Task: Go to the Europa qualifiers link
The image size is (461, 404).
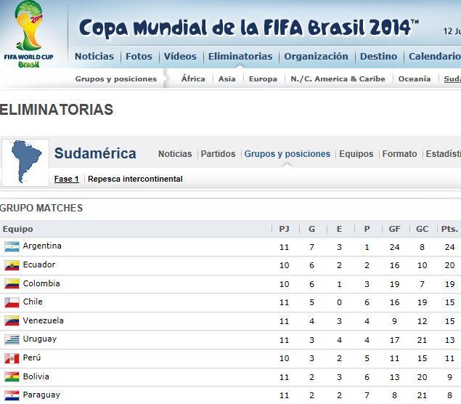Action: (263, 79)
